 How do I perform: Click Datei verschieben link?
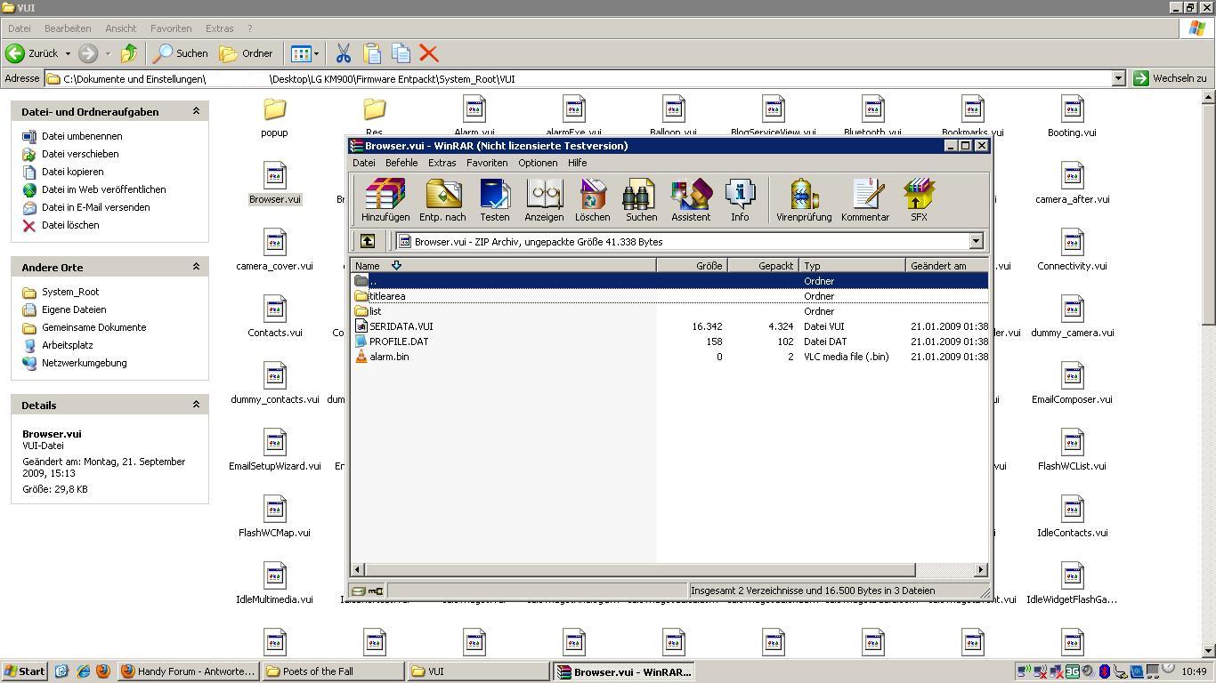[x=80, y=154]
